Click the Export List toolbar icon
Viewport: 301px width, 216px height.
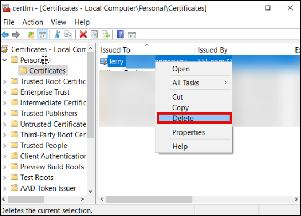[105, 35]
